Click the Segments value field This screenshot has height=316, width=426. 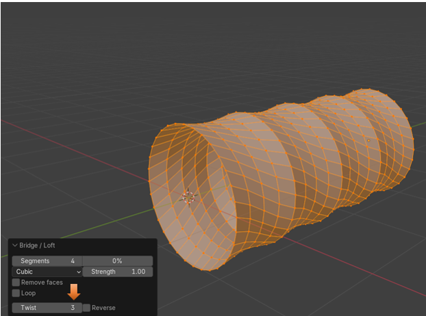tap(47, 261)
